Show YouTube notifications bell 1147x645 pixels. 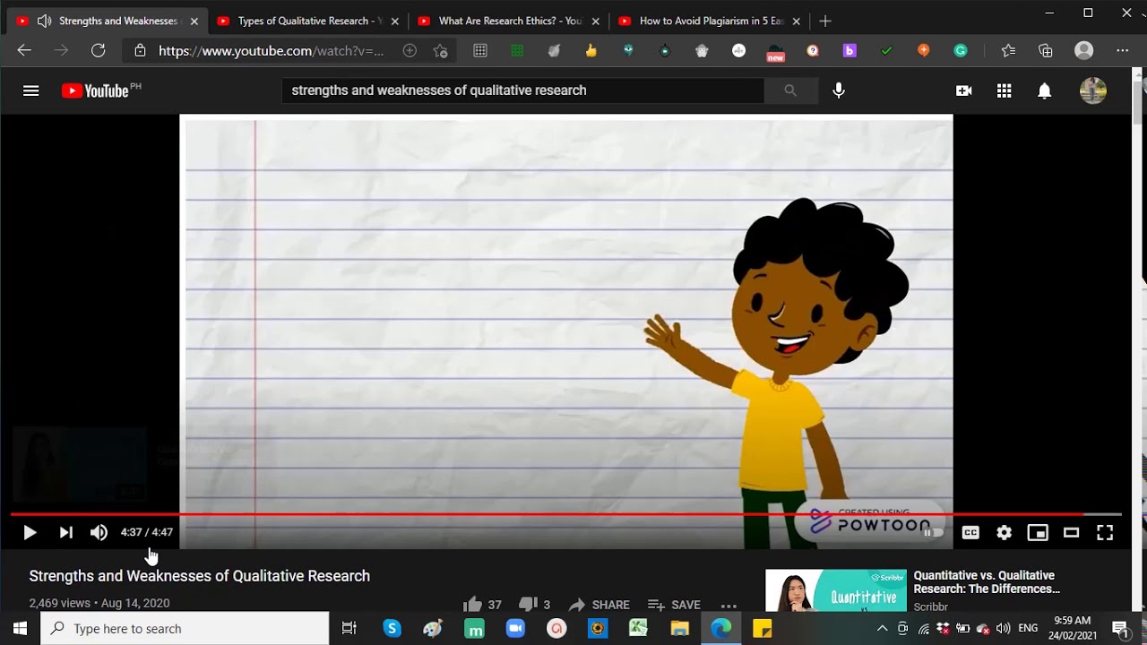pos(1044,90)
